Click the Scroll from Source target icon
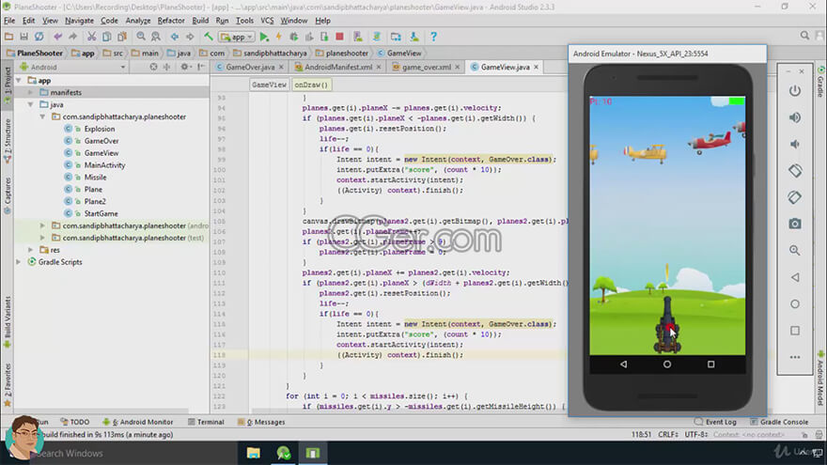 [x=153, y=67]
